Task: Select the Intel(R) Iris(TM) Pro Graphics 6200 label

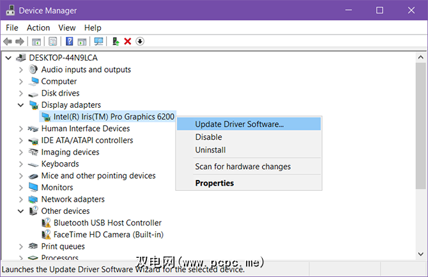Action: 114,117
